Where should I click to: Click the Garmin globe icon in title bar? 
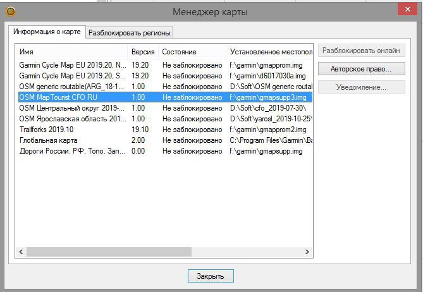click(x=11, y=11)
